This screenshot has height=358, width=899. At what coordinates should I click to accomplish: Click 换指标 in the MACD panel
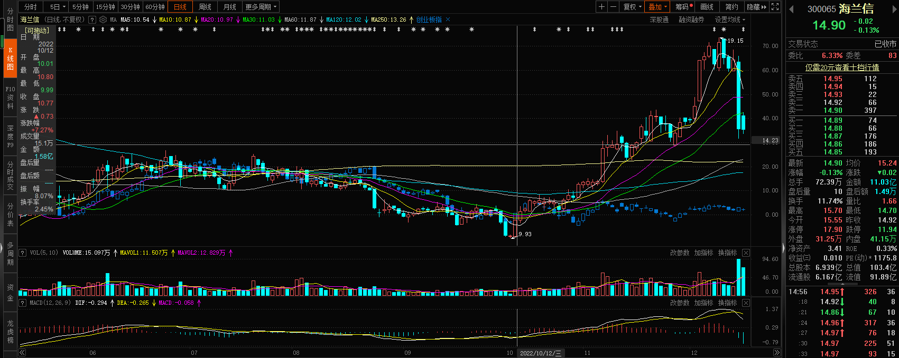(727, 303)
